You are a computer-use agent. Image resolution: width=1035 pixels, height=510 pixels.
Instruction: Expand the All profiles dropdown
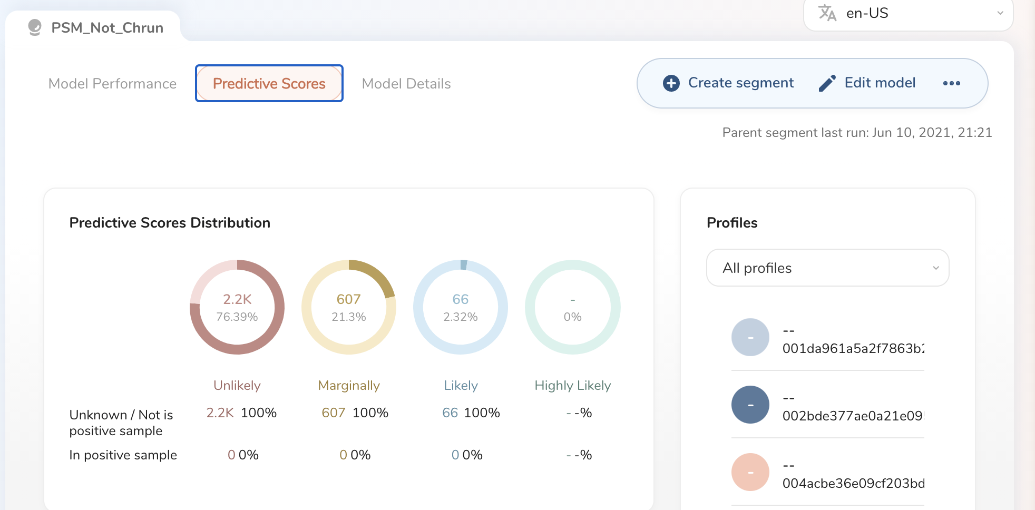[827, 268]
